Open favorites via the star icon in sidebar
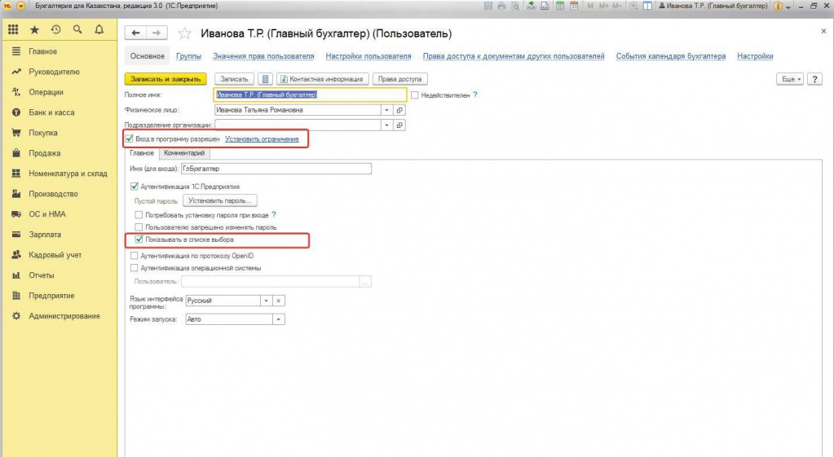 [34, 30]
